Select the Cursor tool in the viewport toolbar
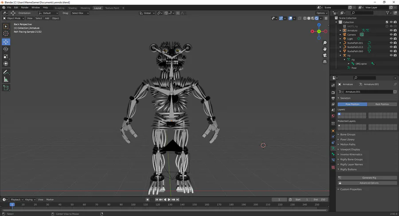 (x=6, y=33)
